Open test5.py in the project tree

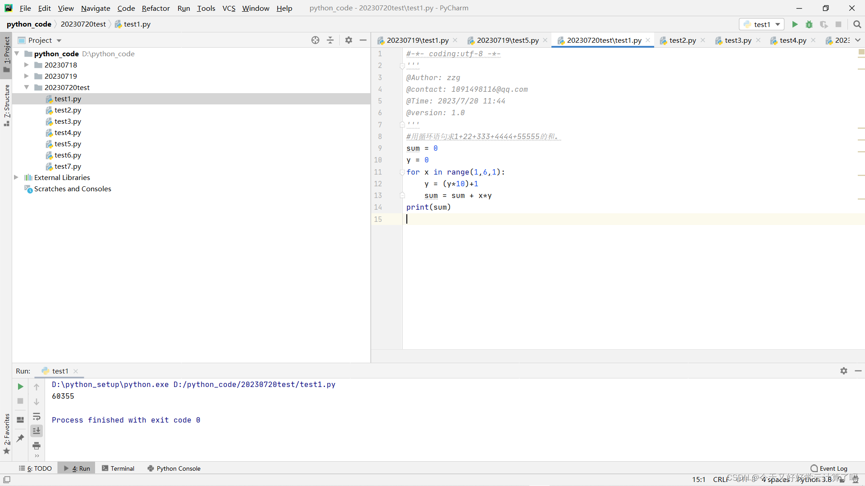68,144
